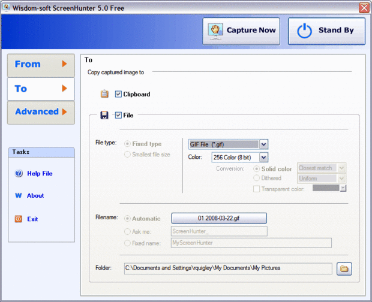Open the Uniform dither dropdown
The width and height of the screenshot is (372, 302).
click(341, 178)
